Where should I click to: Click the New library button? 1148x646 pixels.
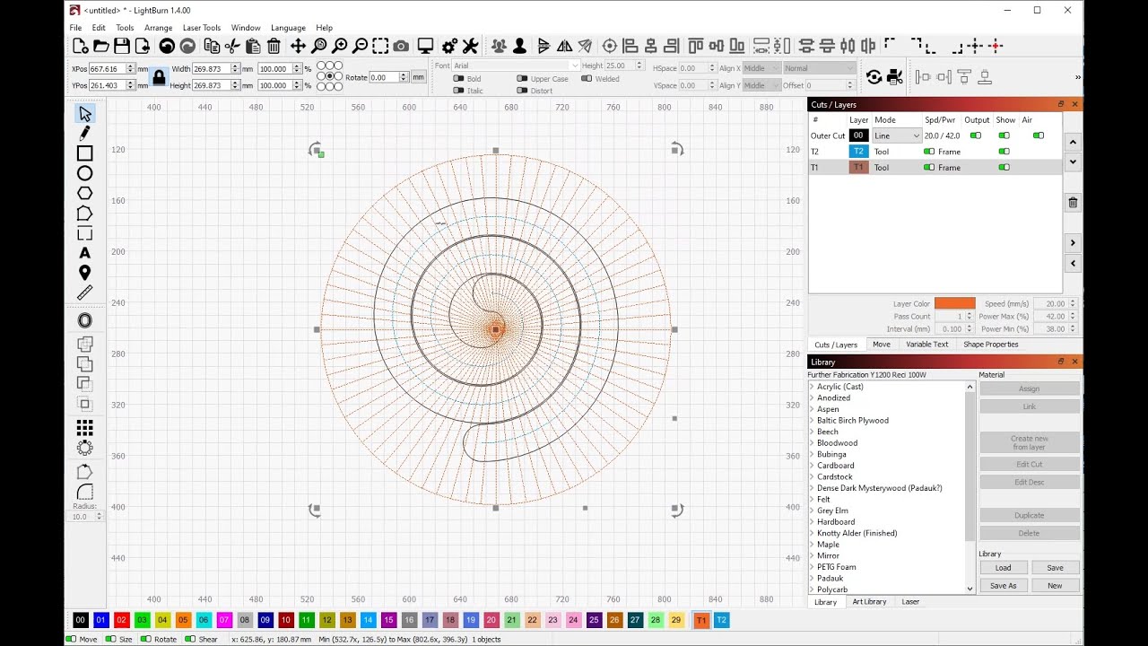tap(1055, 585)
